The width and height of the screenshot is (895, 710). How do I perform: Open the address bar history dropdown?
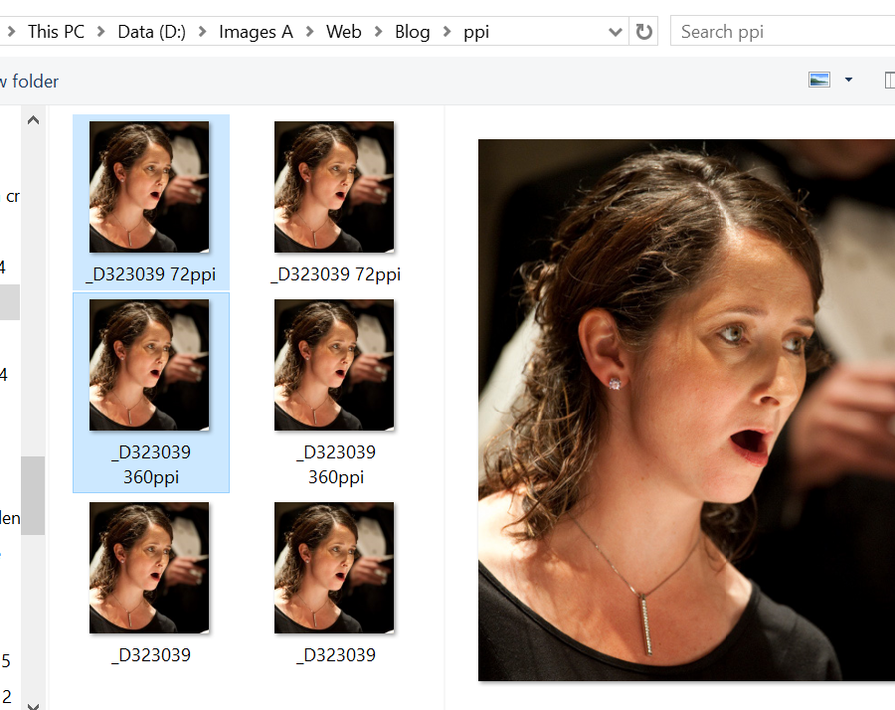[x=615, y=32]
